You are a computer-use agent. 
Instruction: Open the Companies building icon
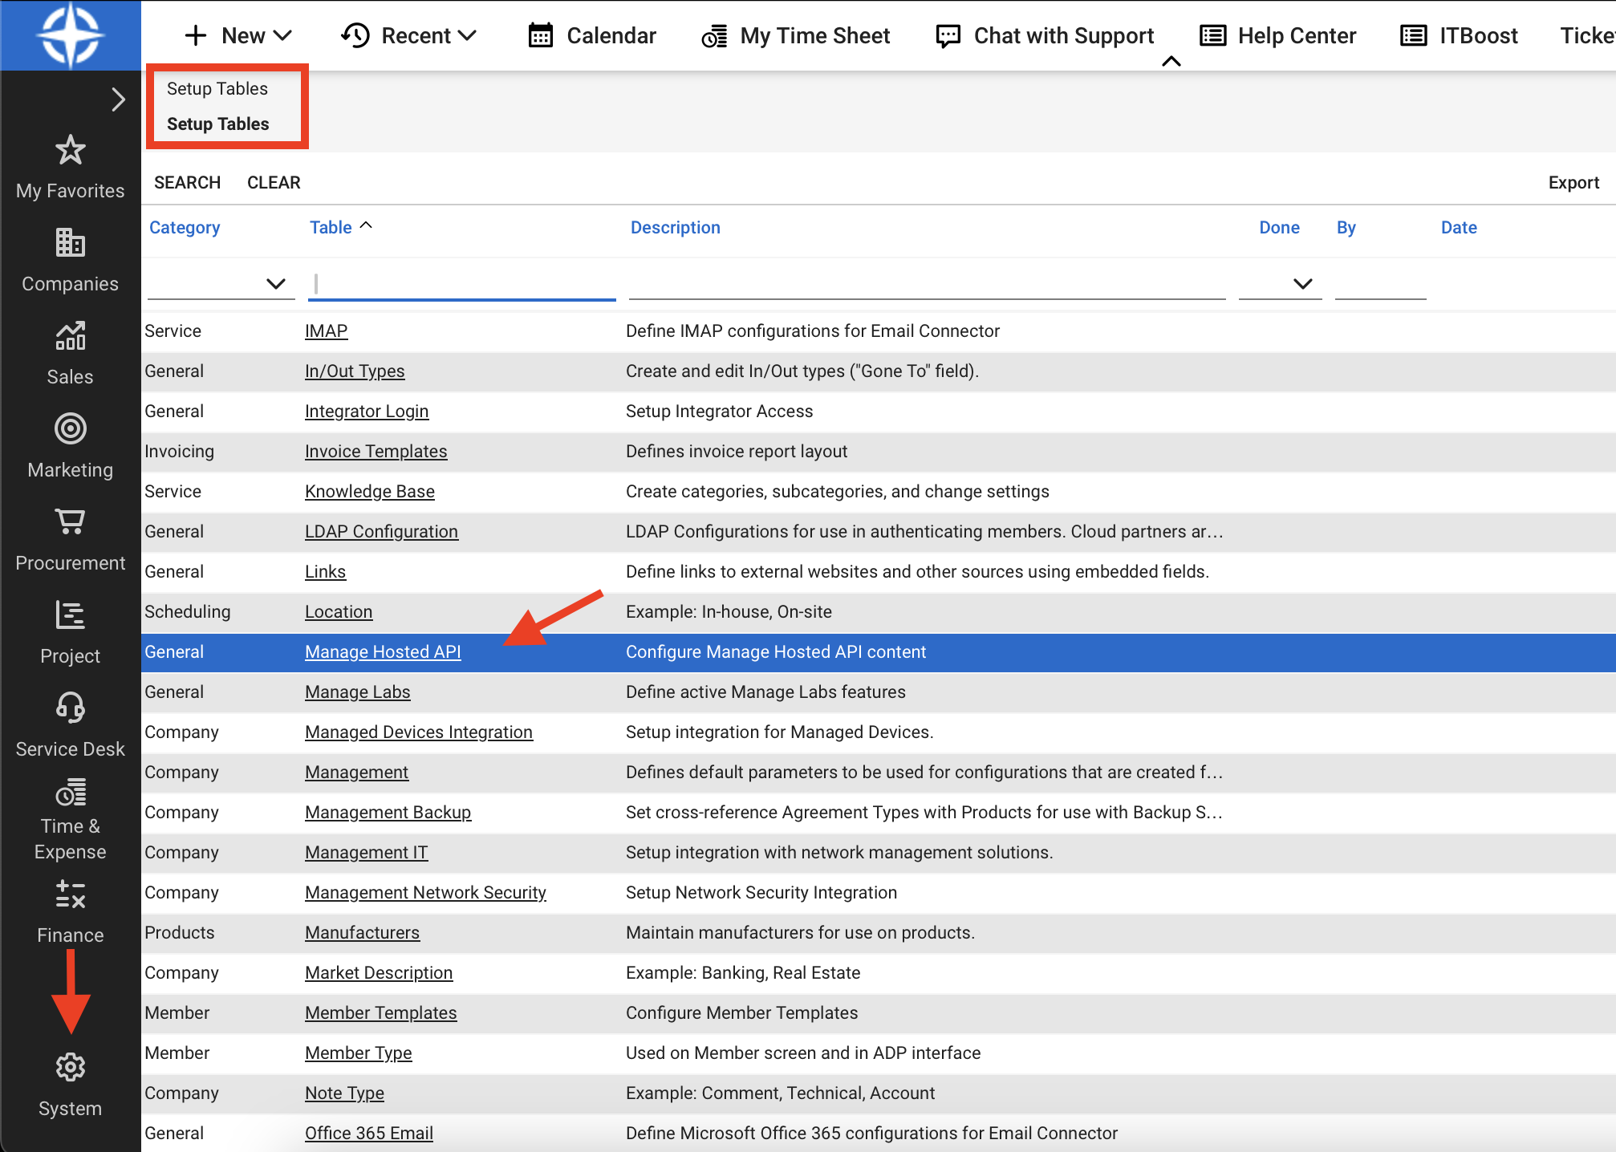[71, 243]
